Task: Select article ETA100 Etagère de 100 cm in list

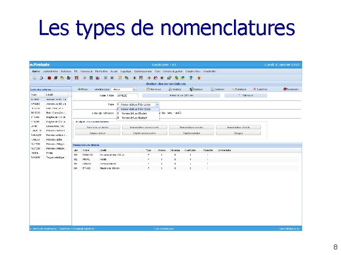Action: click(x=49, y=117)
